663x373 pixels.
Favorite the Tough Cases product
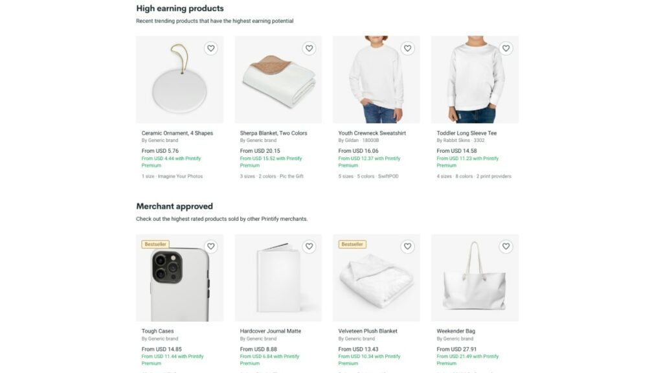(210, 246)
